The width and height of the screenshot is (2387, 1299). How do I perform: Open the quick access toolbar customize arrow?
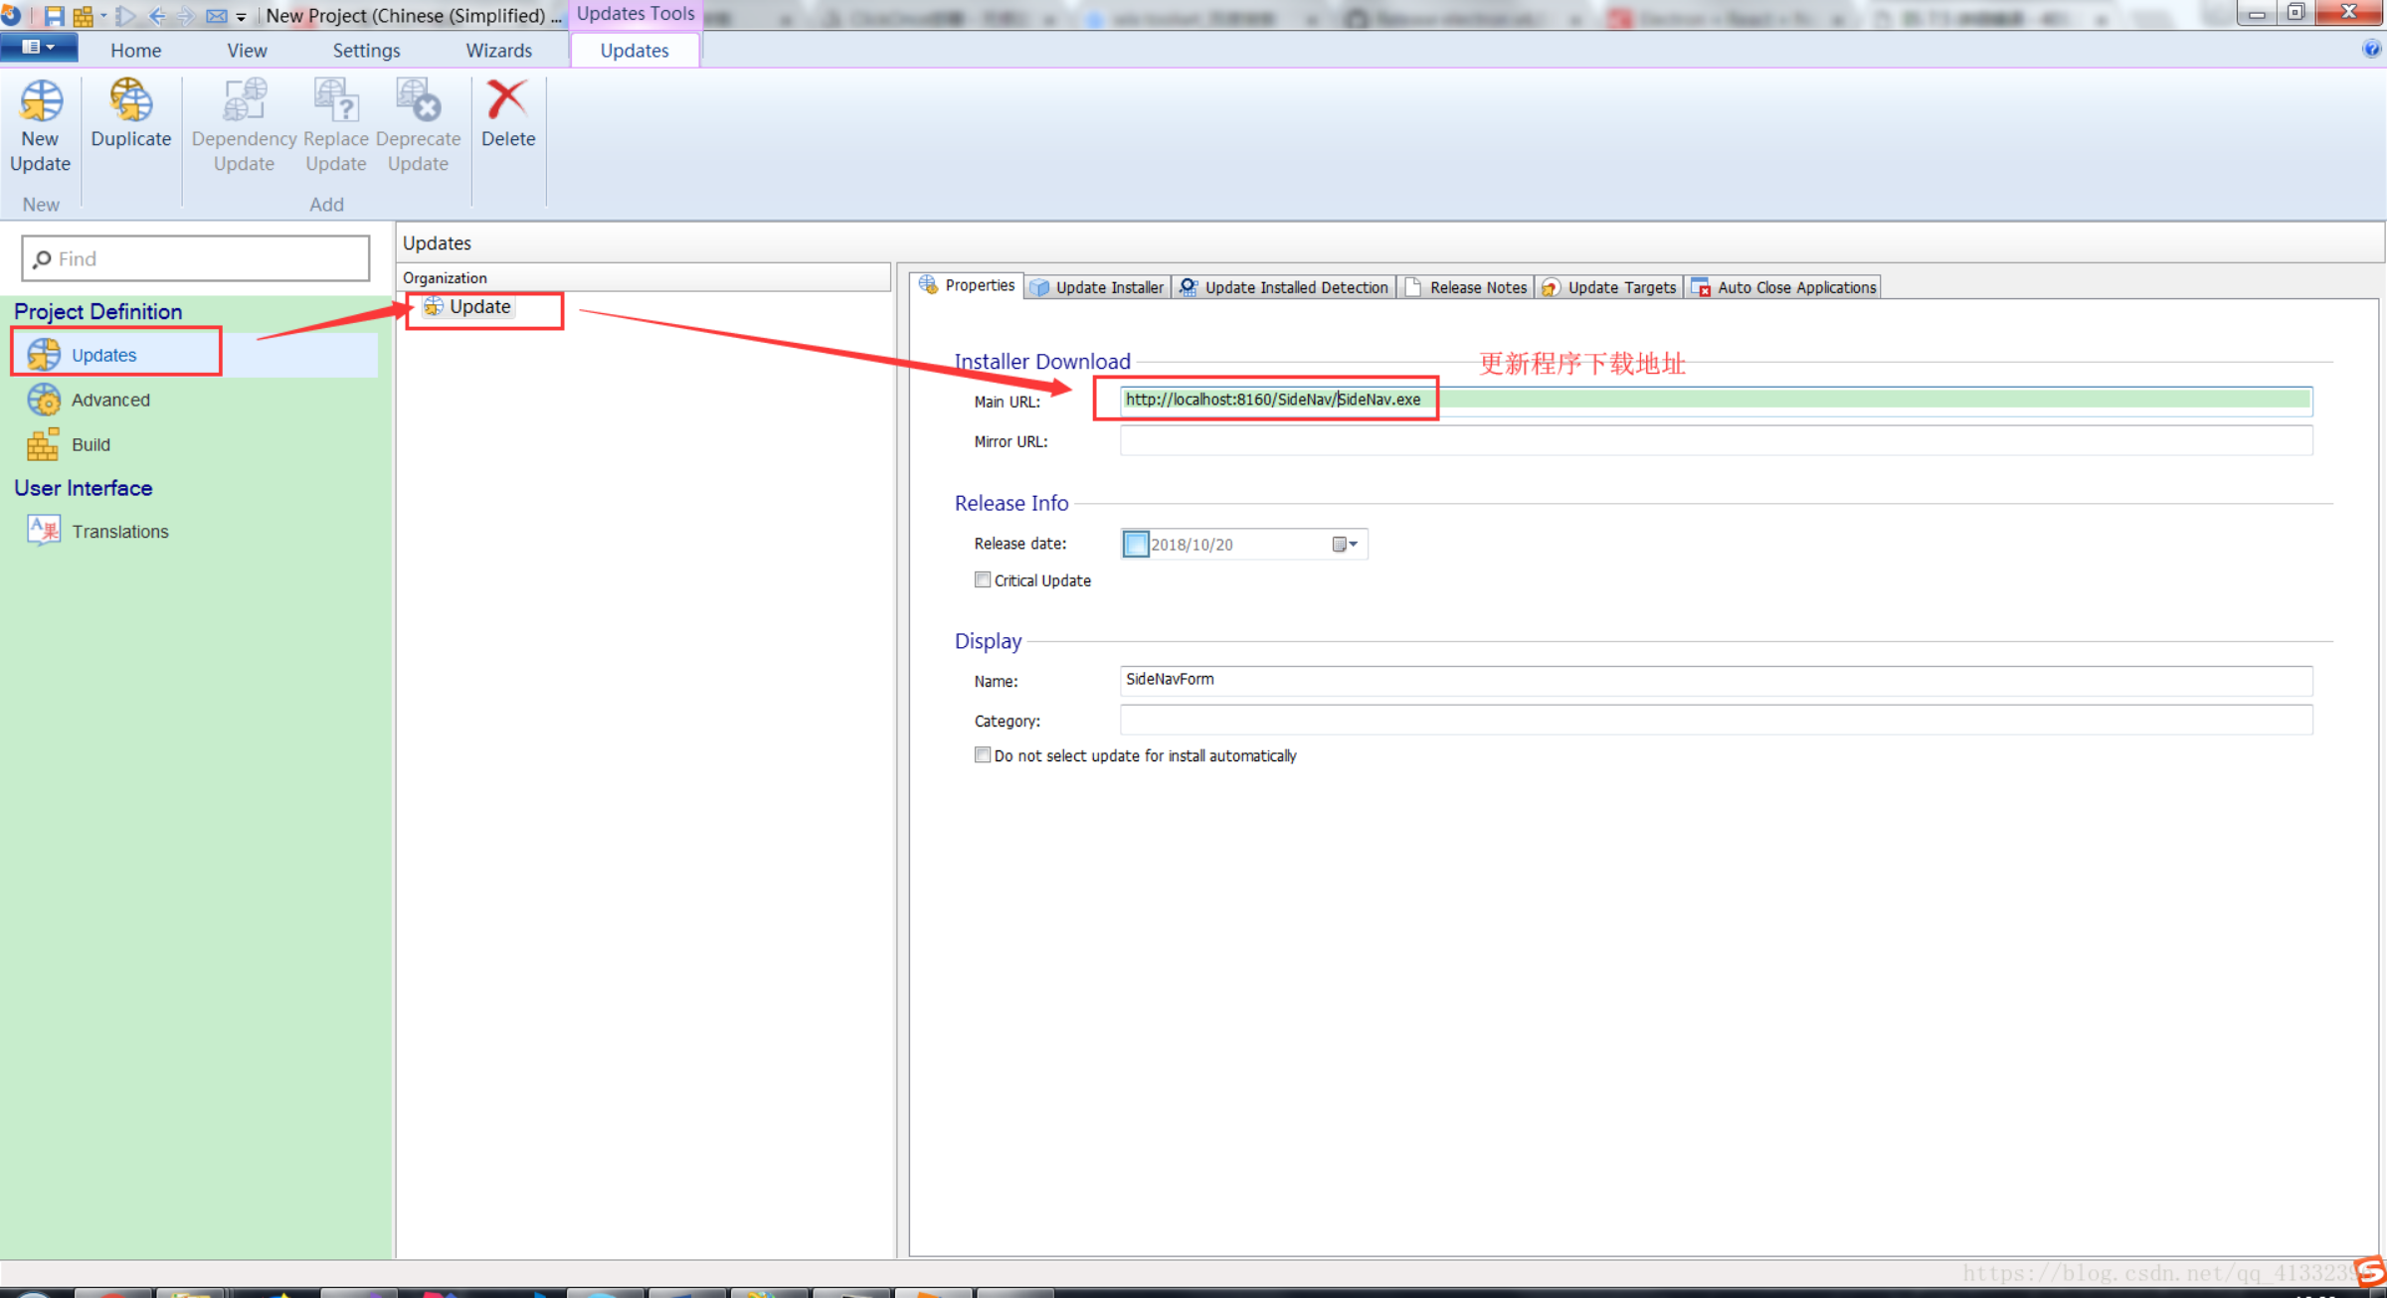click(241, 17)
